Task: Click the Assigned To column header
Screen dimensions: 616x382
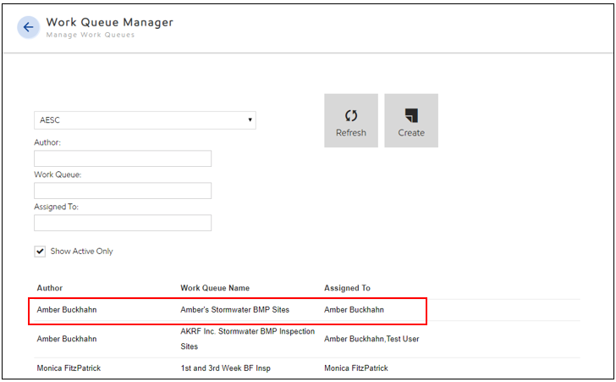Action: [x=347, y=288]
